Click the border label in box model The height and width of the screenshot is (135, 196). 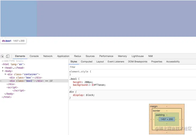pyautogui.click(x=156, y=111)
